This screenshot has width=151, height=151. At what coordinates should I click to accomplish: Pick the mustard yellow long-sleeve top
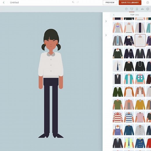(140, 104)
